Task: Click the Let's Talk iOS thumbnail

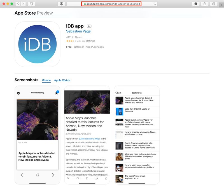Action: point(119,111)
